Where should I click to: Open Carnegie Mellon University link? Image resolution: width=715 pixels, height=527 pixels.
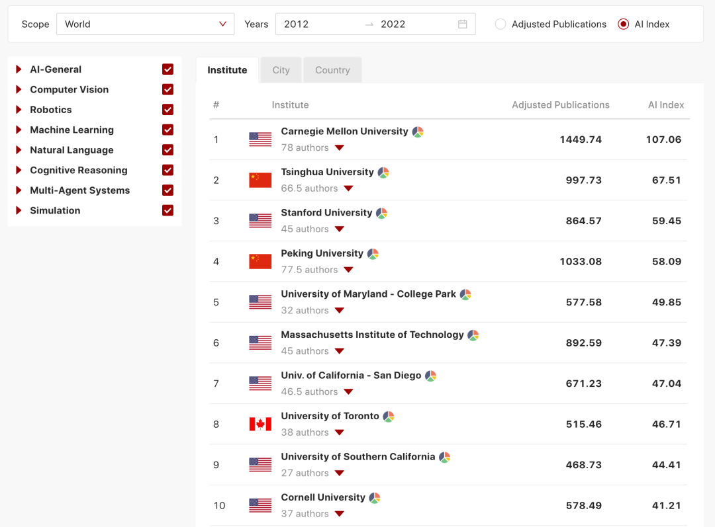pyautogui.click(x=344, y=131)
